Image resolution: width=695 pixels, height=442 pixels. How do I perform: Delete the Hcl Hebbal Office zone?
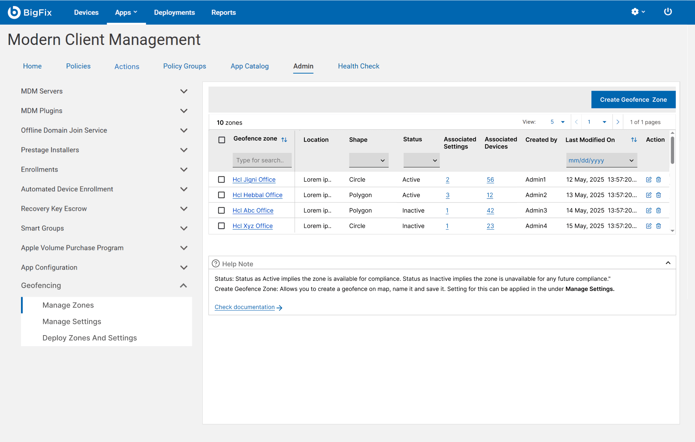[x=658, y=195]
